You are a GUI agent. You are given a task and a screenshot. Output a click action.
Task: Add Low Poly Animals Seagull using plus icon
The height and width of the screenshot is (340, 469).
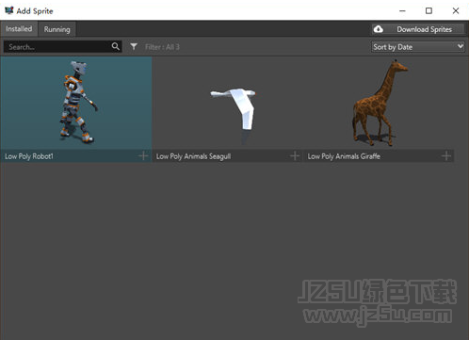point(295,155)
